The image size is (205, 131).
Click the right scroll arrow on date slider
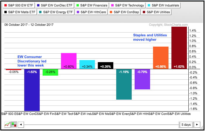[197, 124]
